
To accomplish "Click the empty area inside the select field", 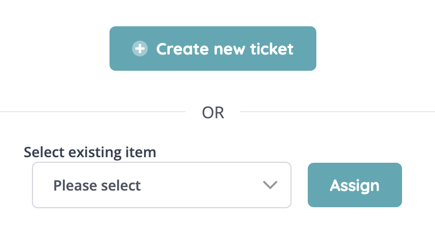I will [203, 185].
